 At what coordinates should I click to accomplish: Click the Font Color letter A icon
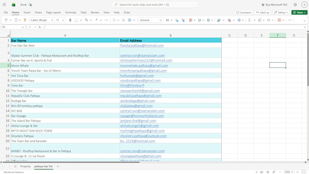96,20
